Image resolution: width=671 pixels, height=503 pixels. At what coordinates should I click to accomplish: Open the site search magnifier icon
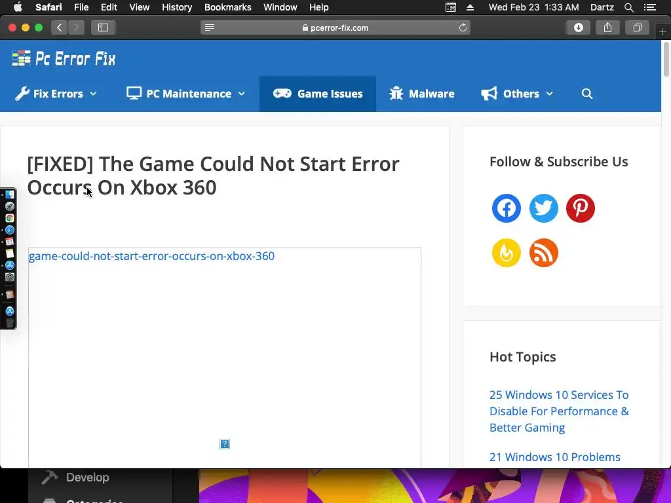pos(587,94)
